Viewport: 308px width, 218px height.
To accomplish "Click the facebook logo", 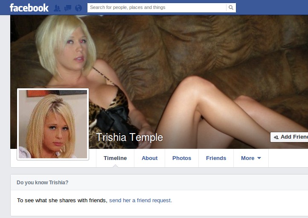I will coord(29,8).
